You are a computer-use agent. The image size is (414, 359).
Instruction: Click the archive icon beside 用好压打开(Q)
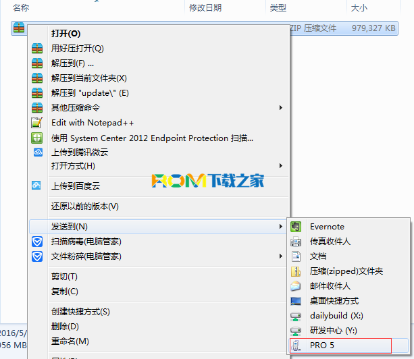coord(37,49)
